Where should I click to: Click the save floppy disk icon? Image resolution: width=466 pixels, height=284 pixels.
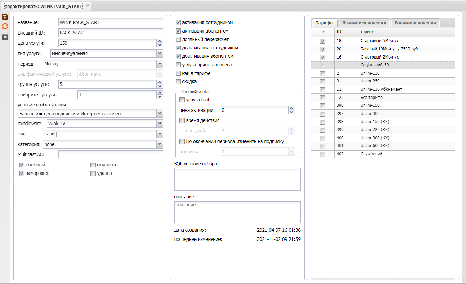5,17
